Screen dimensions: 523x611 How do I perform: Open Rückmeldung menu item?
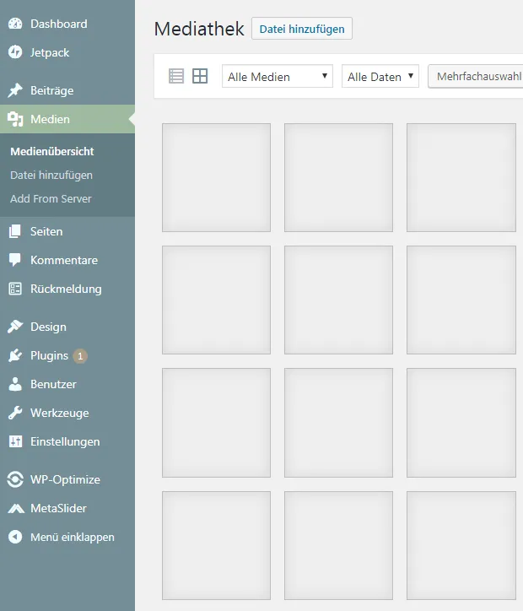(x=67, y=289)
